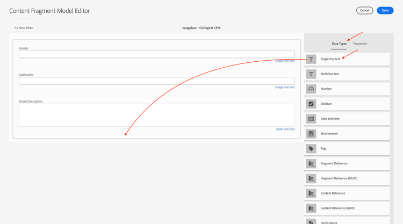Choose the Enumeration list icon
Viewport: 403px width, 224px height.
pyautogui.click(x=311, y=134)
